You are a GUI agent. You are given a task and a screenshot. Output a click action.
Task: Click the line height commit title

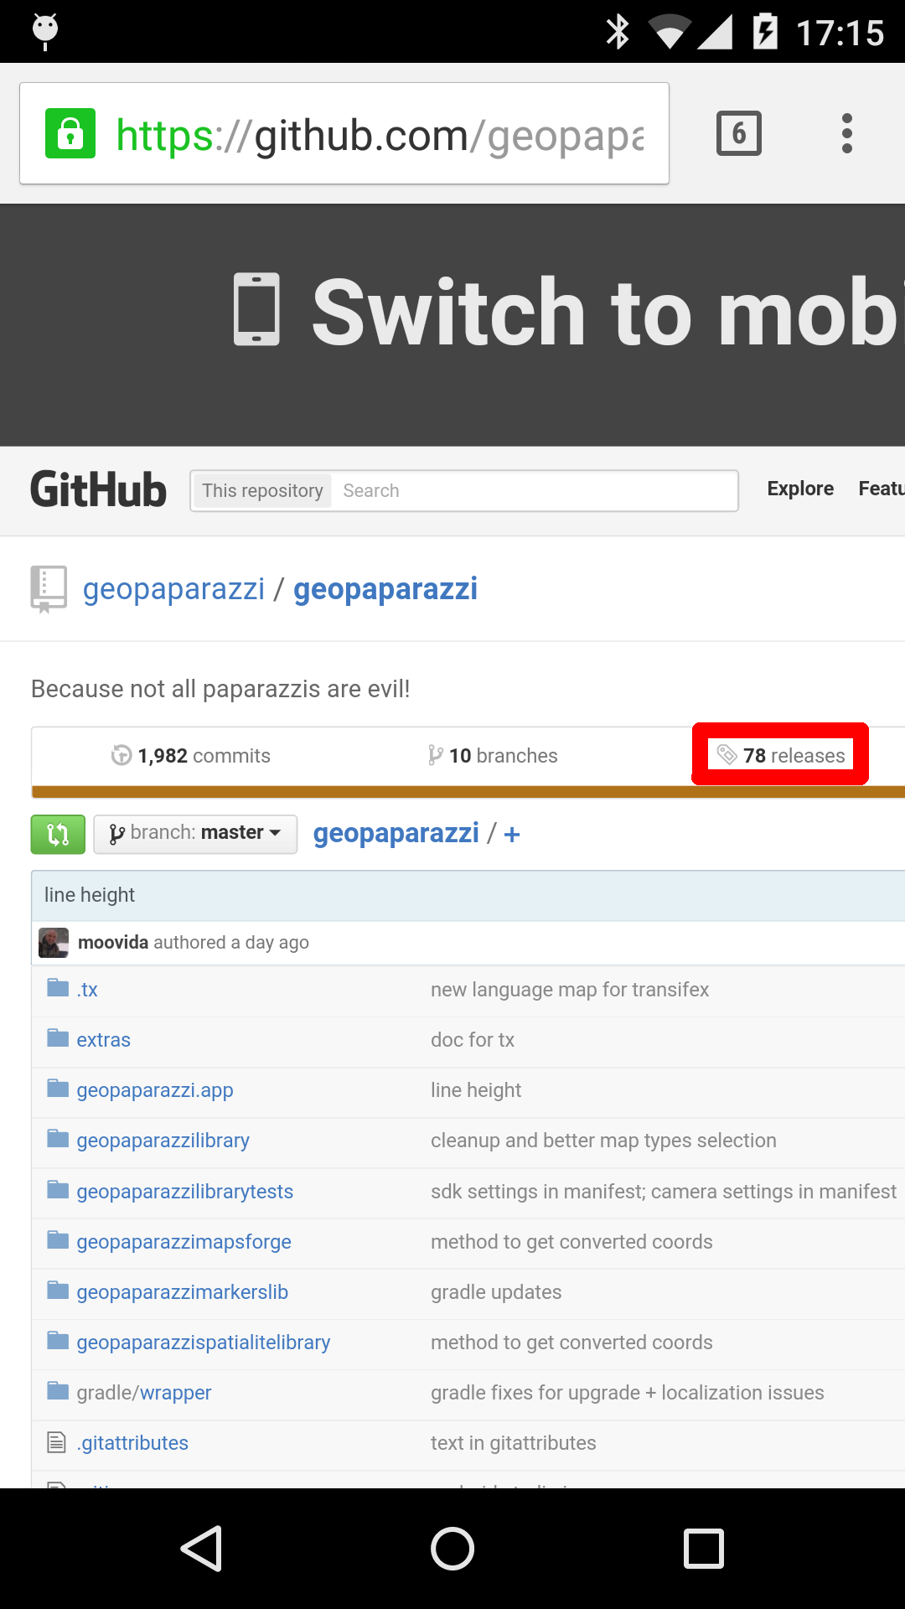click(x=90, y=895)
